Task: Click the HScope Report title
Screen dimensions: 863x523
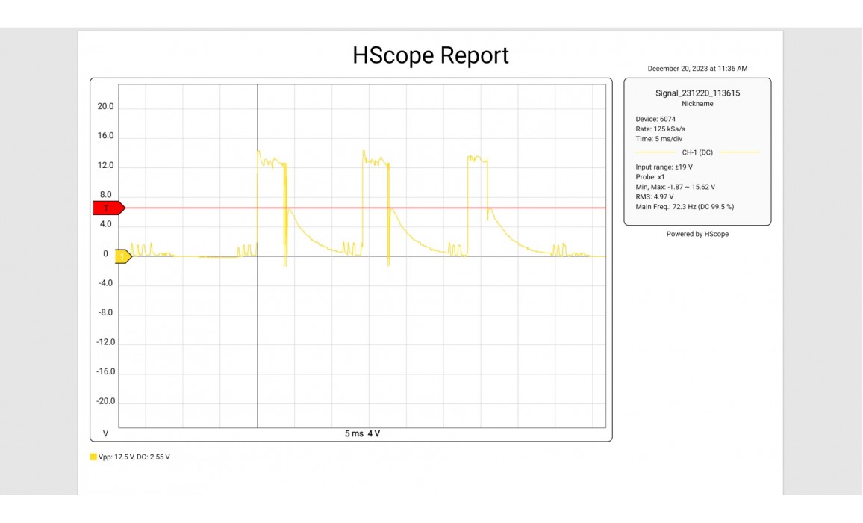Action: tap(431, 55)
